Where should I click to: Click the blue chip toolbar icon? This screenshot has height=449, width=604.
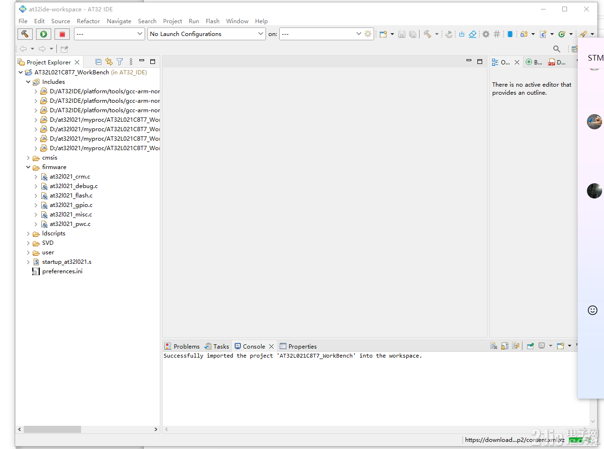click(x=510, y=34)
